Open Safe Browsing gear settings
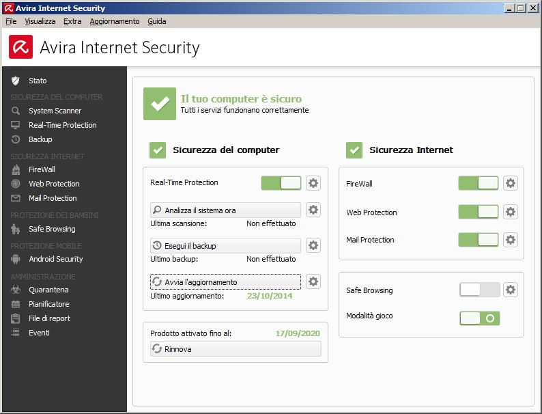This screenshot has height=414, width=542. [511, 290]
